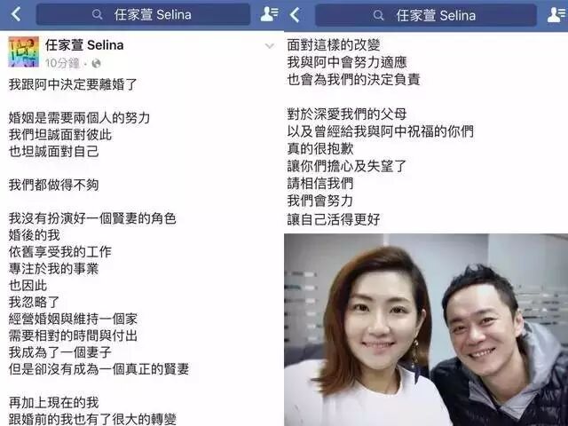Expand post options chevron beside Selina's name
This screenshot has height=426, width=568.
pos(270,46)
